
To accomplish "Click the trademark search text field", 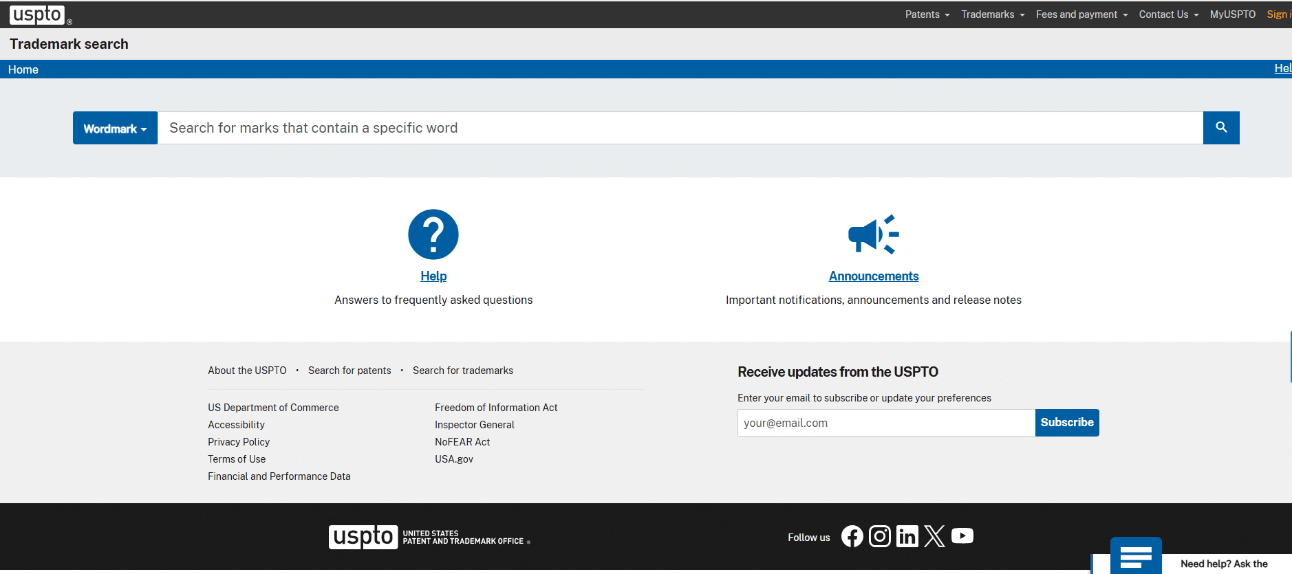I will pos(680,128).
